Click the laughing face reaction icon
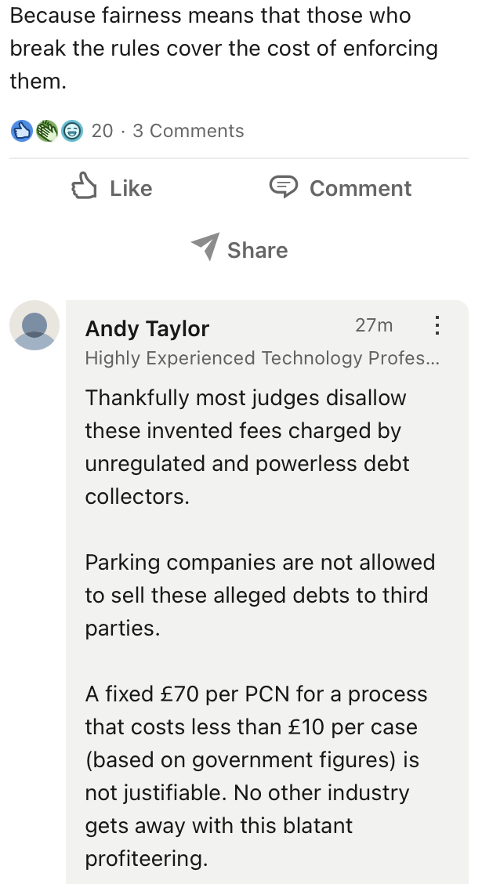Viewport: 482px width, 884px height. point(71,131)
